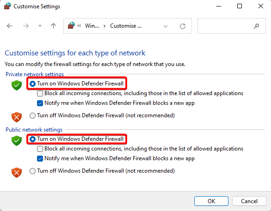
Task: Toggle 'Notify me' checkbox under Public network
Action: click(x=40, y=158)
